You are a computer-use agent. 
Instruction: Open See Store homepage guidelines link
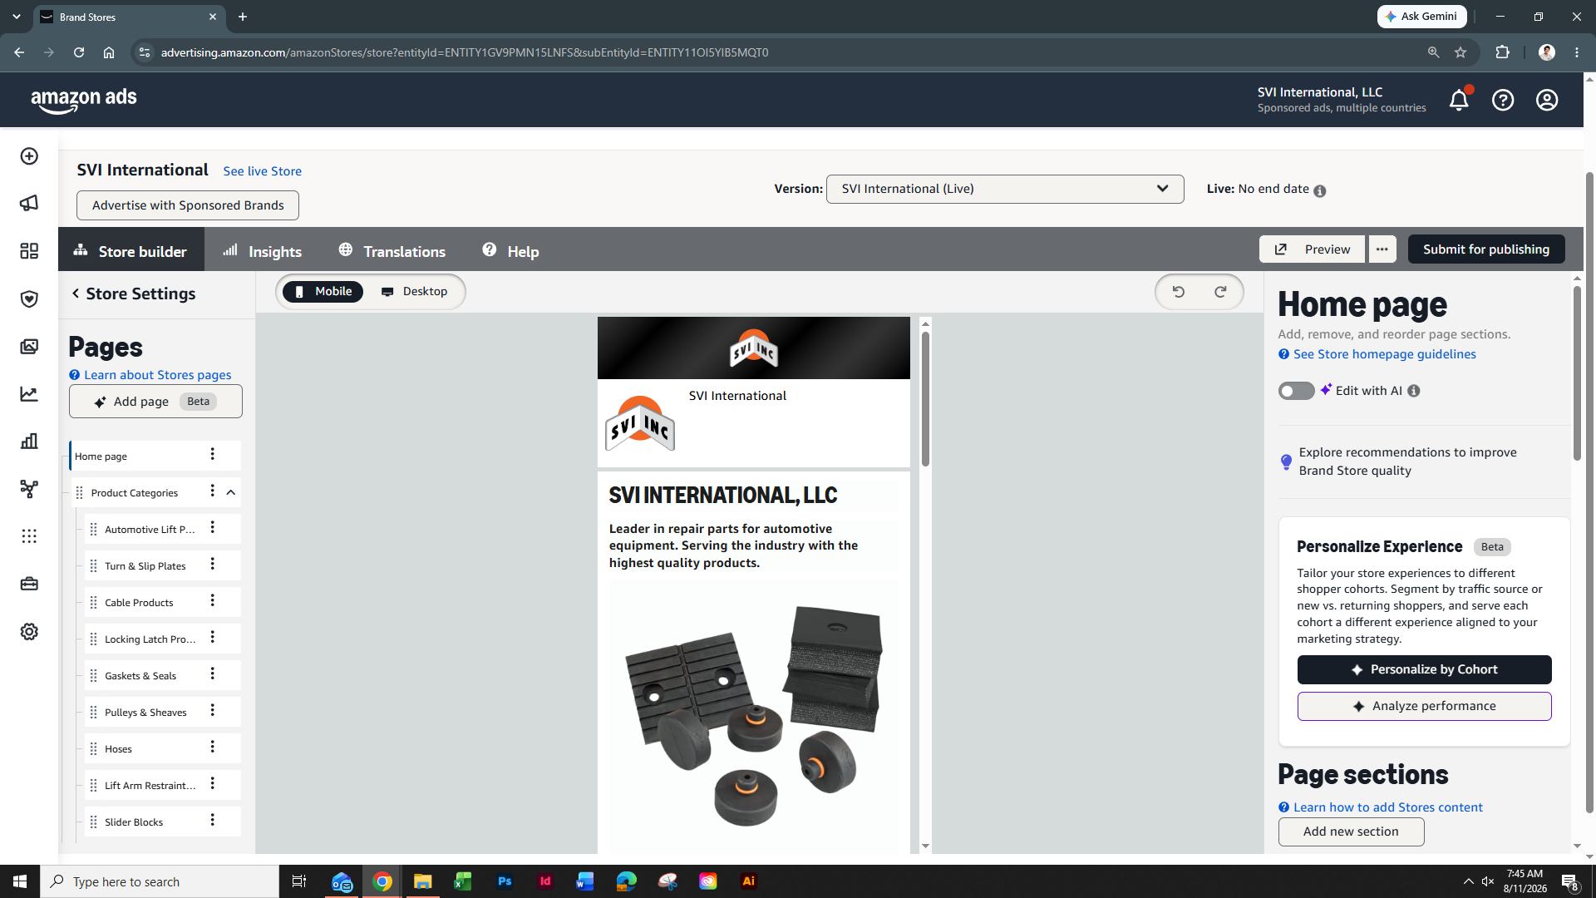click(1385, 354)
